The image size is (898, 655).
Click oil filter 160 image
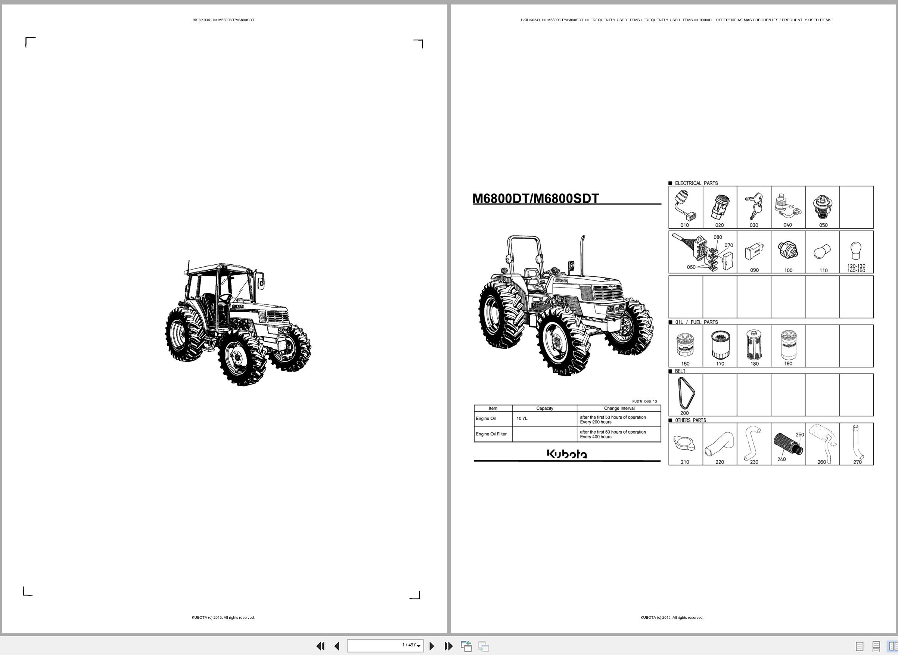click(x=685, y=345)
